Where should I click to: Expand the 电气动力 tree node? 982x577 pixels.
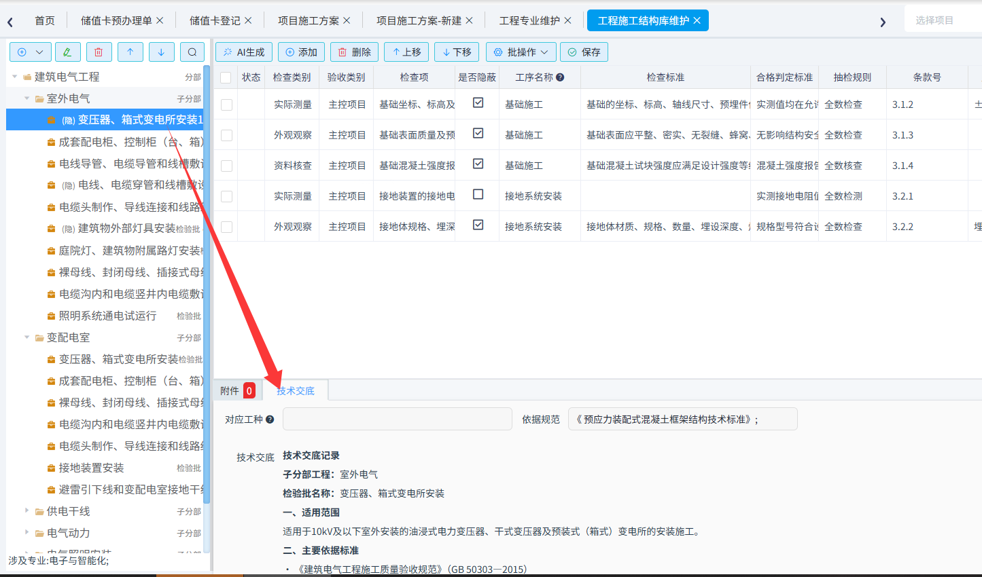coord(27,533)
